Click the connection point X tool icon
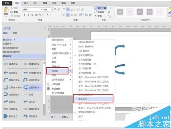Viewport: 171px width, 129px height. [109, 12]
